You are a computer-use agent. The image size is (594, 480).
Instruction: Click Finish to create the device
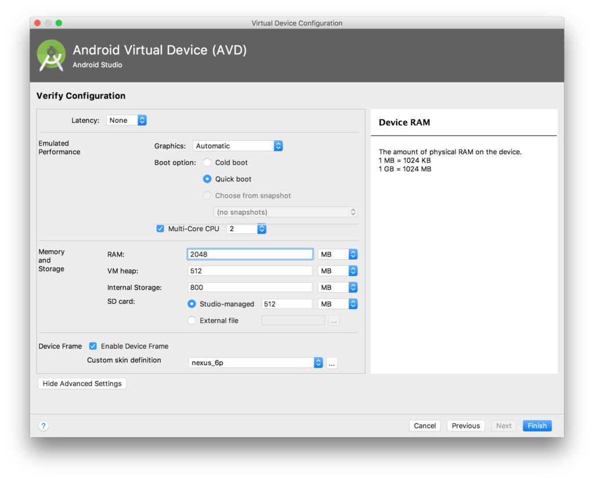coord(537,426)
